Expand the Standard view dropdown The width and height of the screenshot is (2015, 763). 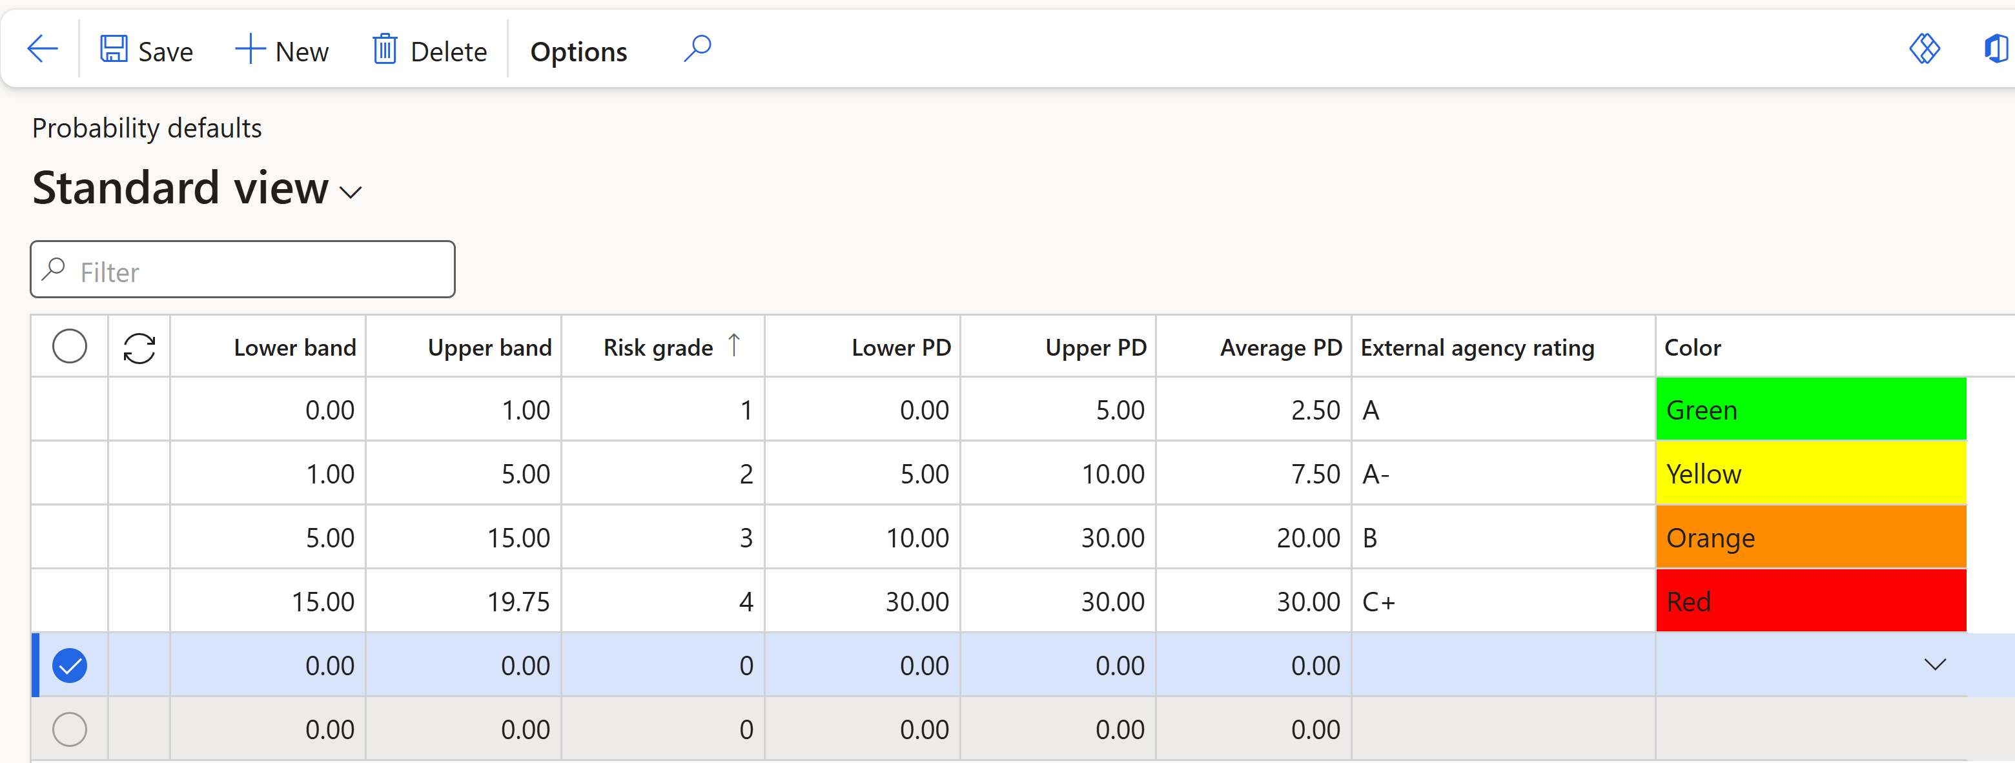(351, 192)
